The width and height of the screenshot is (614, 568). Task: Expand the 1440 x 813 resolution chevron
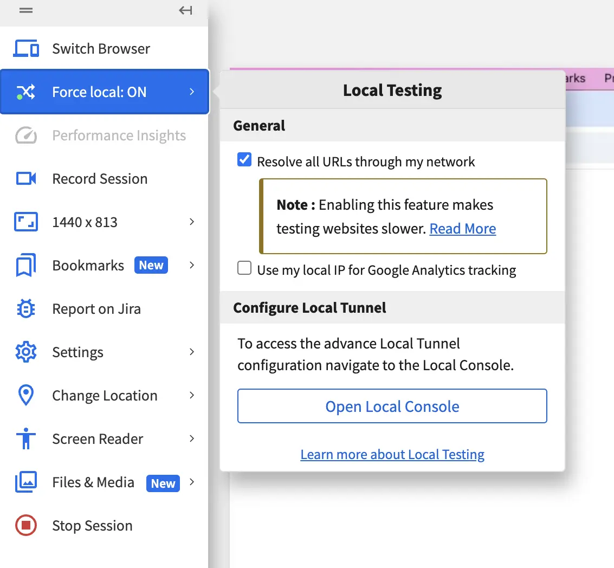tap(192, 222)
